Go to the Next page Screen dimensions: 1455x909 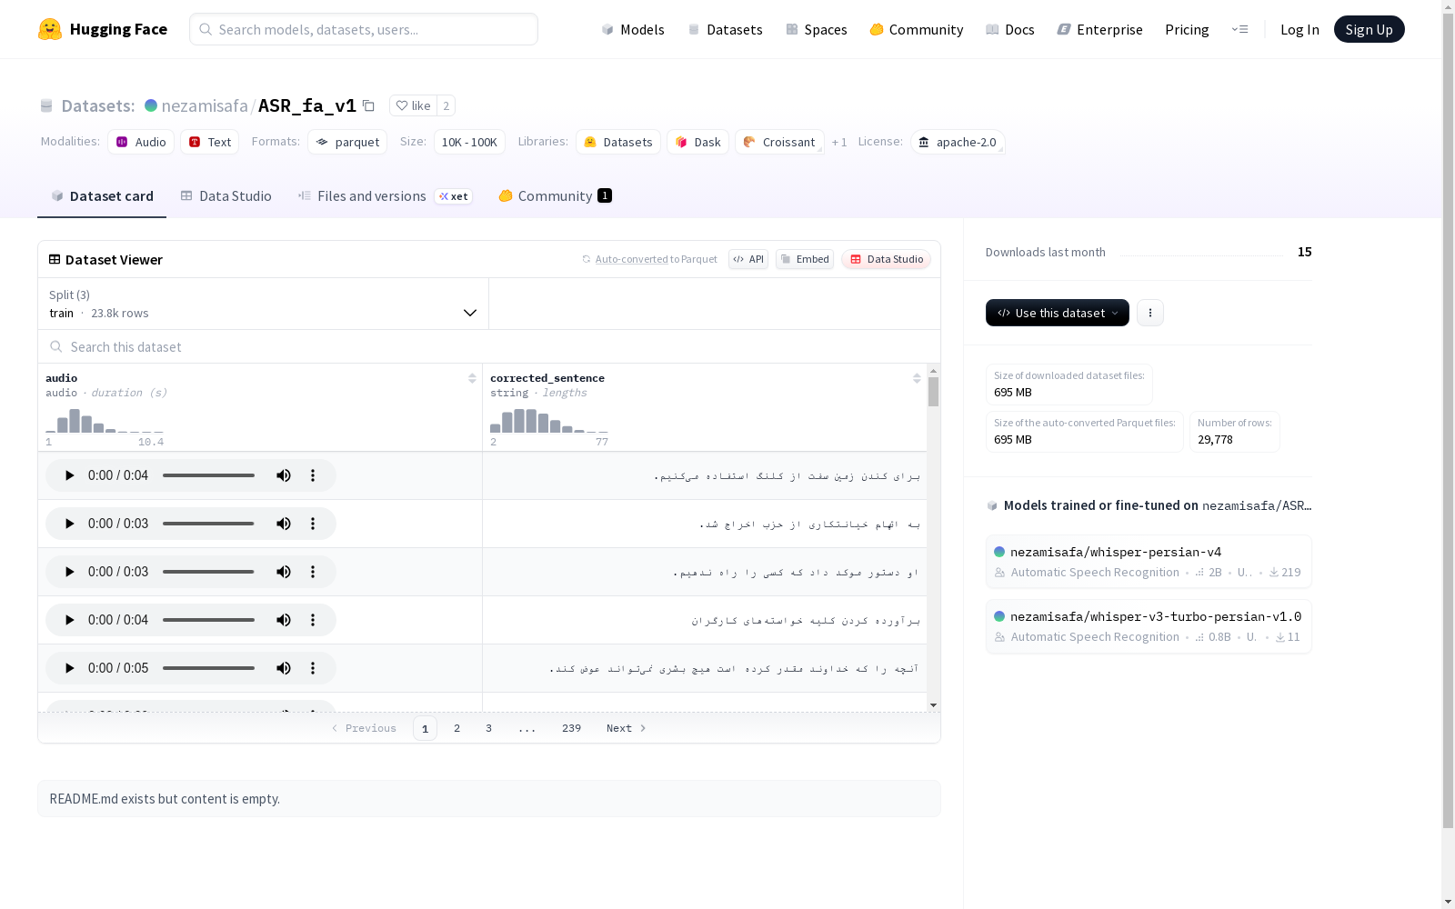pos(627,728)
